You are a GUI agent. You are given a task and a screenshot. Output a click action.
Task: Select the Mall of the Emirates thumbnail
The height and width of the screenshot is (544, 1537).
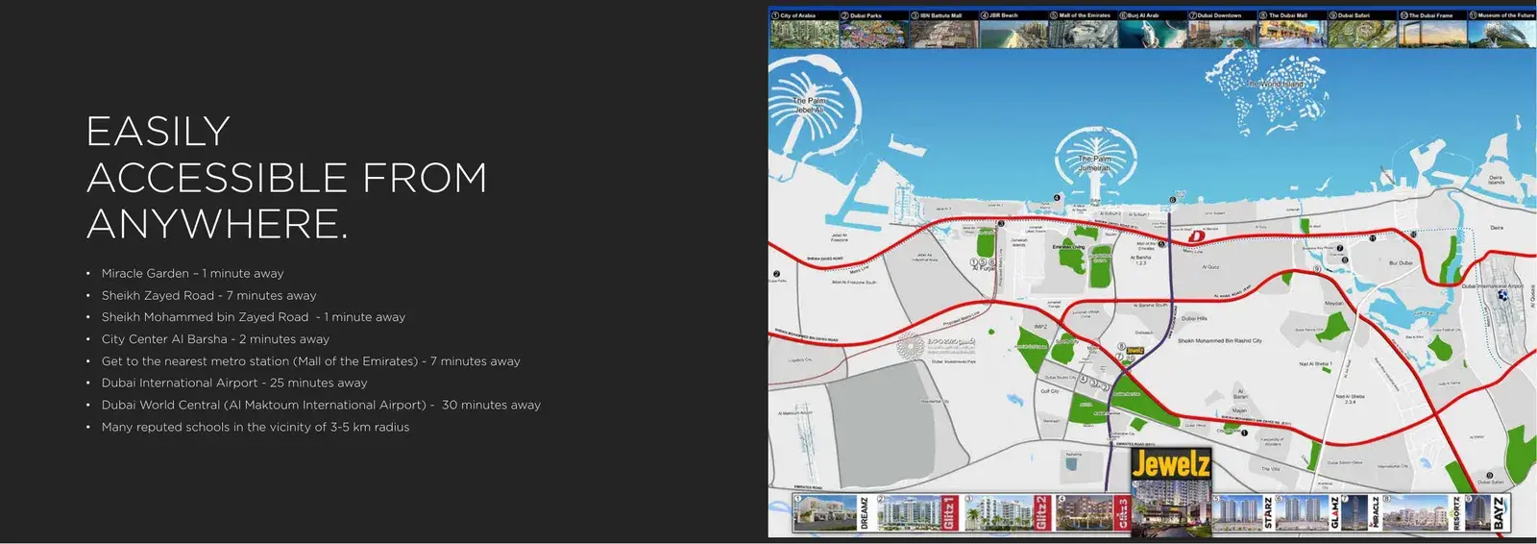point(1083,30)
